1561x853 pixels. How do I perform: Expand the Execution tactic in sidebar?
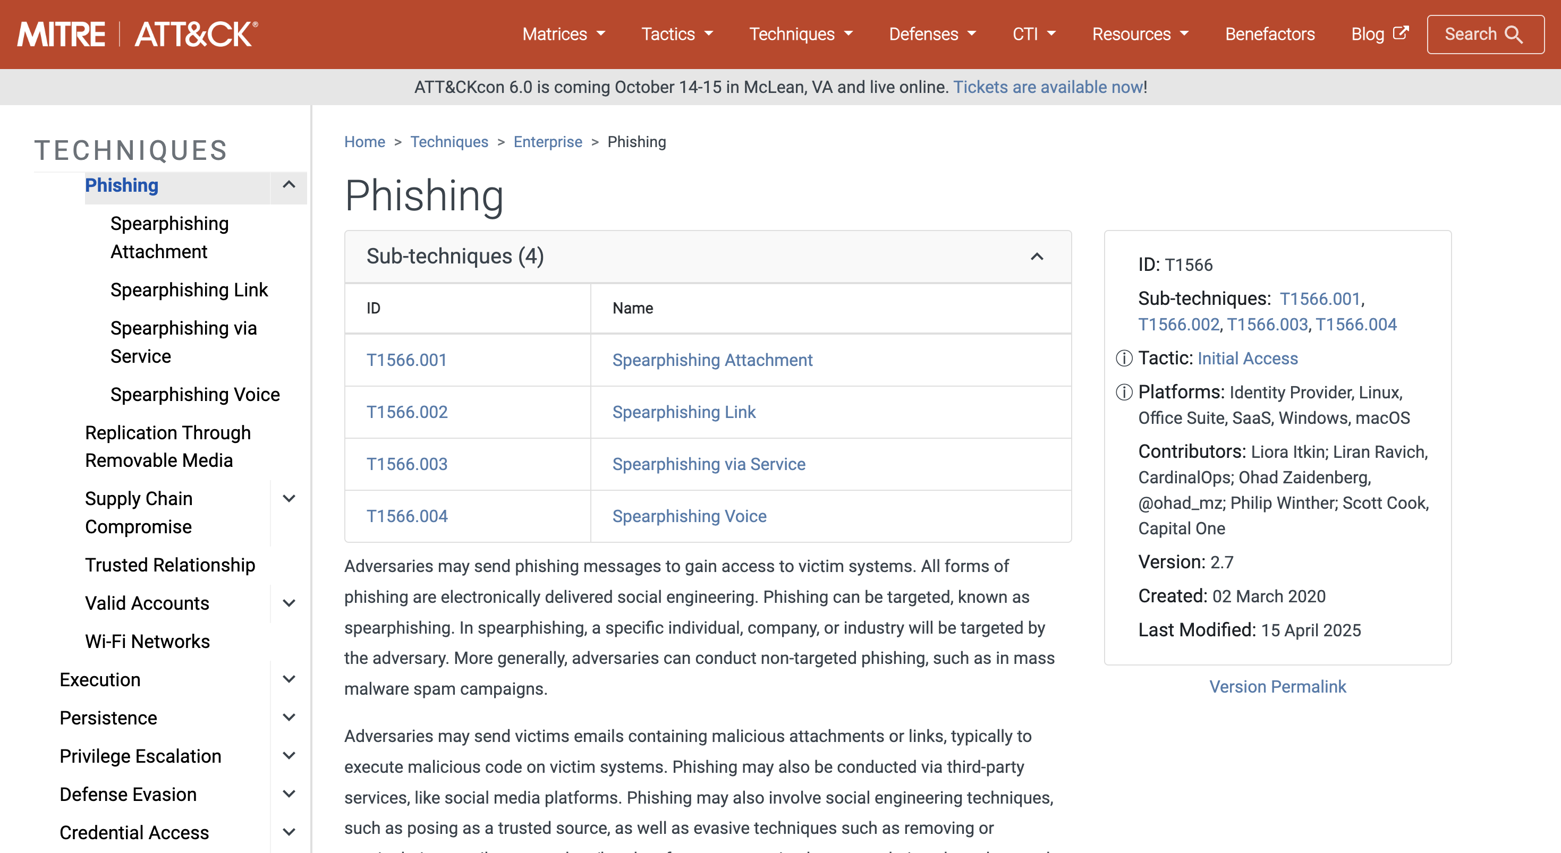point(289,679)
